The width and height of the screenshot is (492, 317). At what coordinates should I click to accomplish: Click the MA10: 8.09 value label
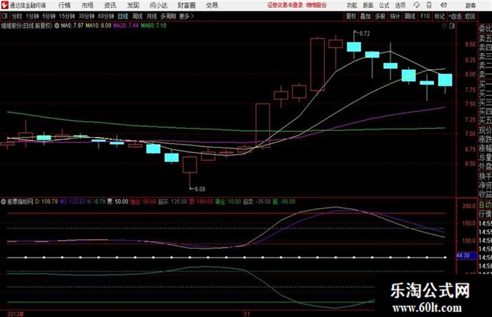98,26
